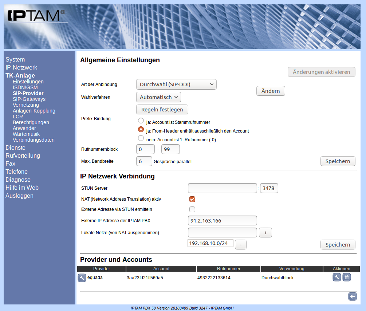Click into the STUN Server address field
This screenshot has width=366, height=311.
point(222,188)
